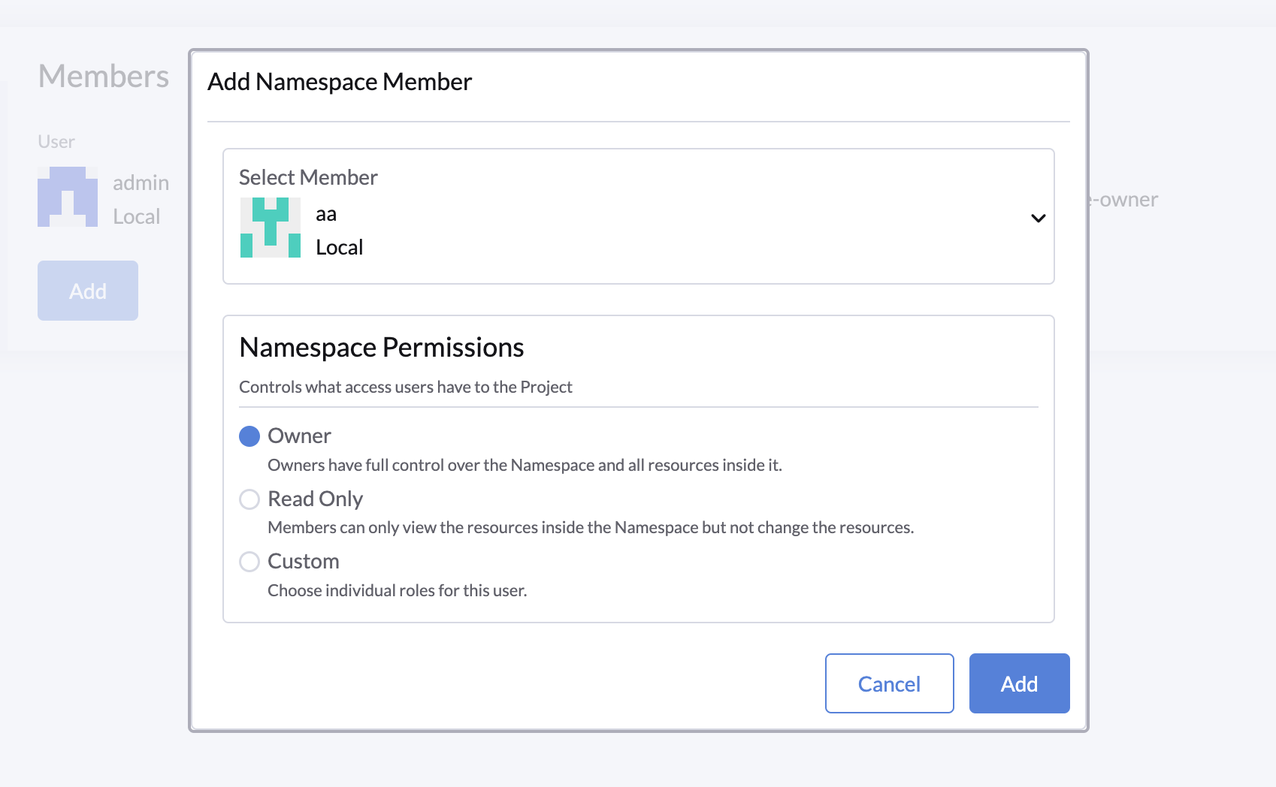Viewport: 1276px width, 787px height.
Task: Click the 'Select Member' label
Action: pyautogui.click(x=308, y=177)
